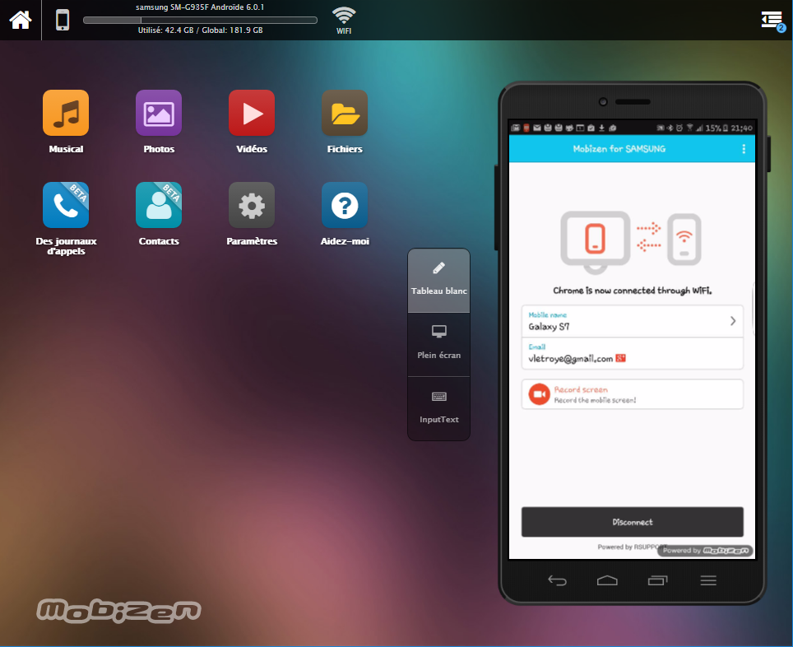Viewport: 793px width, 647px height.
Task: Go to the home screen icon
Action: pos(21,21)
